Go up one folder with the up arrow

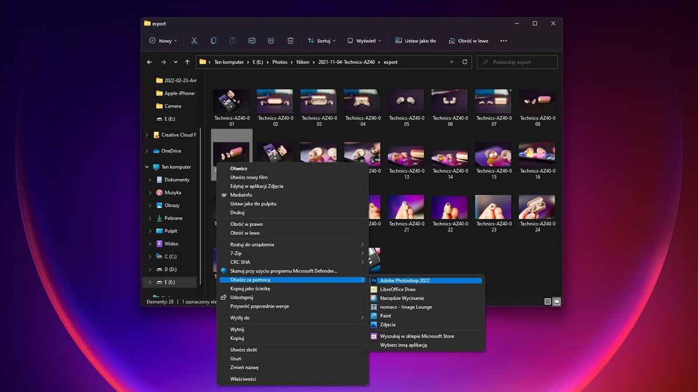[187, 62]
